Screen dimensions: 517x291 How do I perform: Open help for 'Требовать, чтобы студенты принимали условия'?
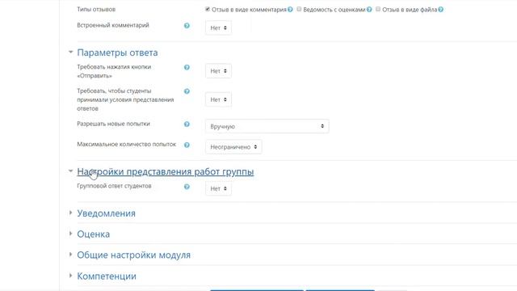pyautogui.click(x=187, y=91)
